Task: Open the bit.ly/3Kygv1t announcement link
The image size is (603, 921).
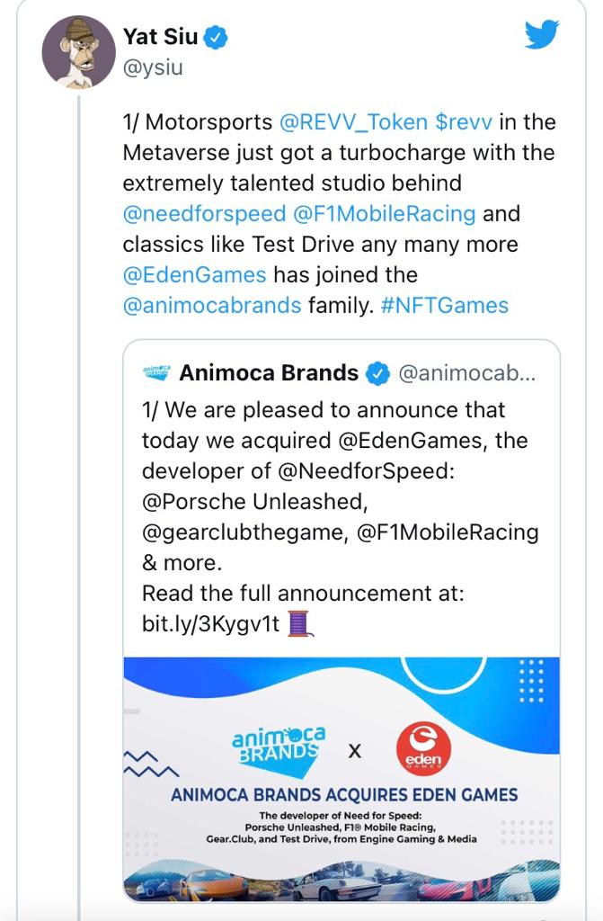Action: 211,624
